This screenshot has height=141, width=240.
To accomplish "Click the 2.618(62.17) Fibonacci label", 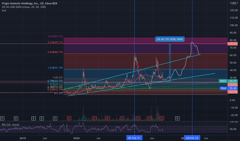I will click(55, 52).
